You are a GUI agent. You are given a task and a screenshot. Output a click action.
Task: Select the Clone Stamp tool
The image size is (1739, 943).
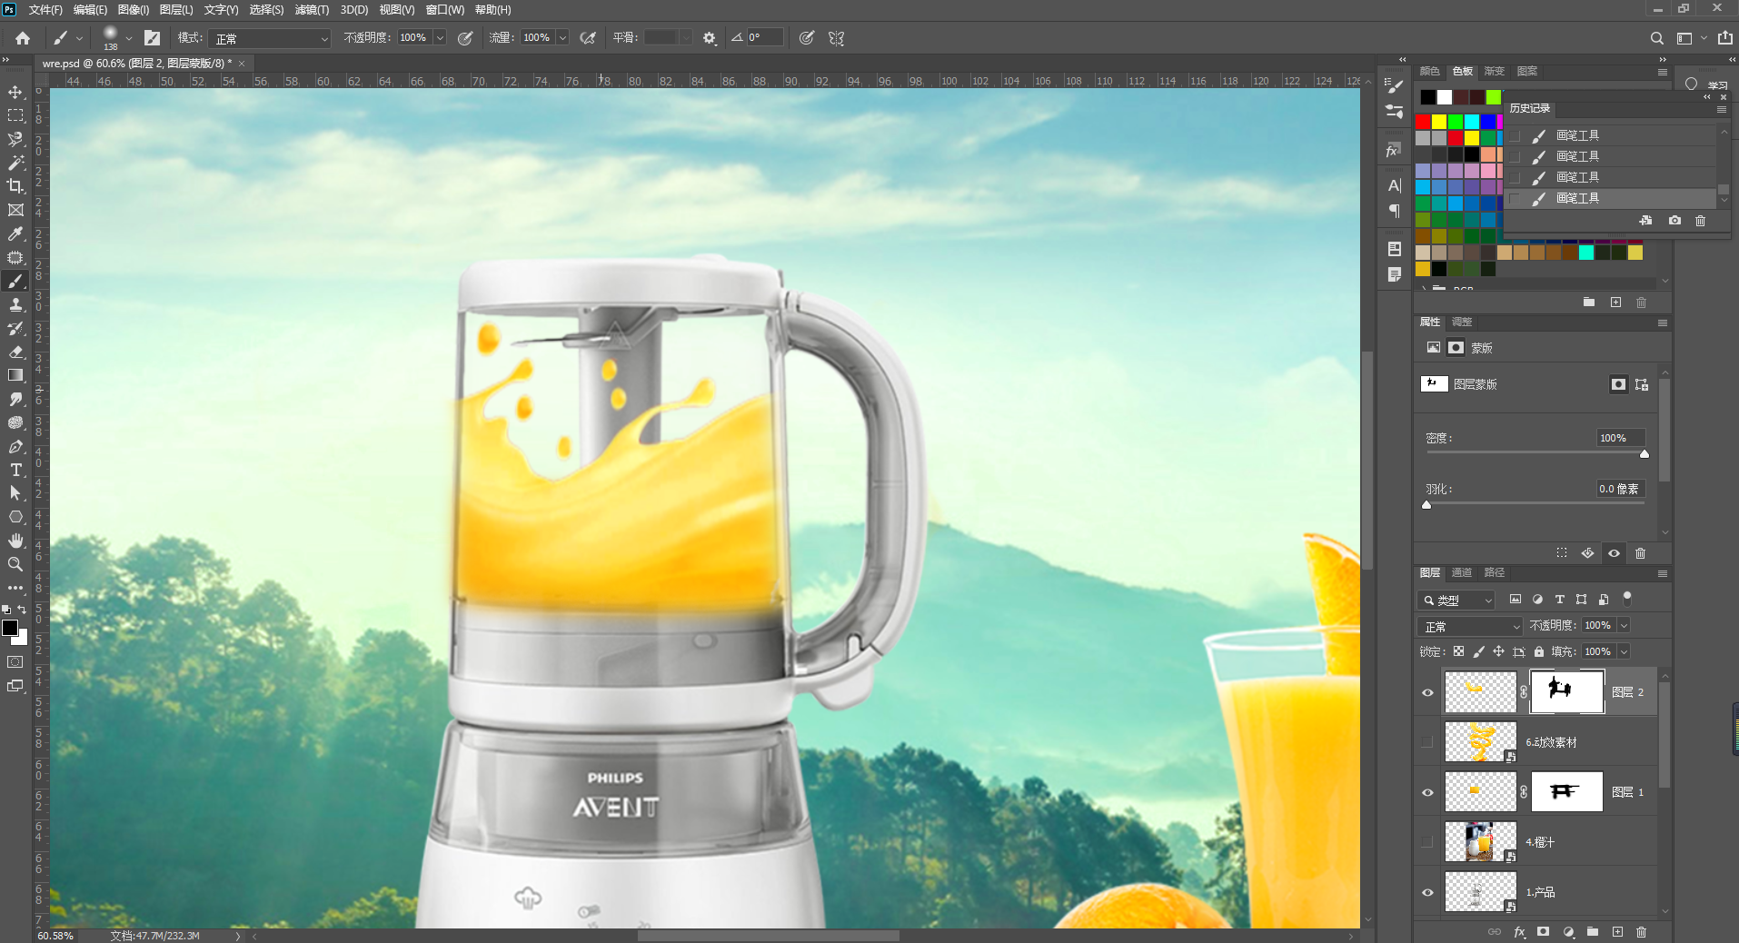click(15, 304)
